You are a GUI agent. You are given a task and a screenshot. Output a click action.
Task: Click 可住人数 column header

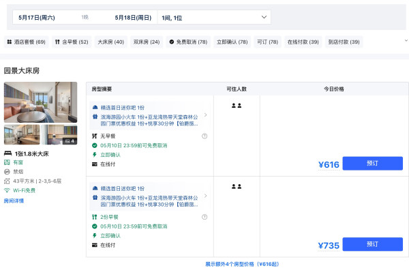click(237, 89)
